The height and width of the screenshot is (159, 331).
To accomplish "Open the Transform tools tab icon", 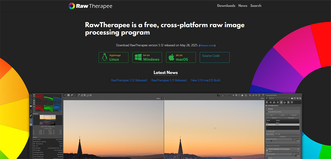I will pos(285,102).
